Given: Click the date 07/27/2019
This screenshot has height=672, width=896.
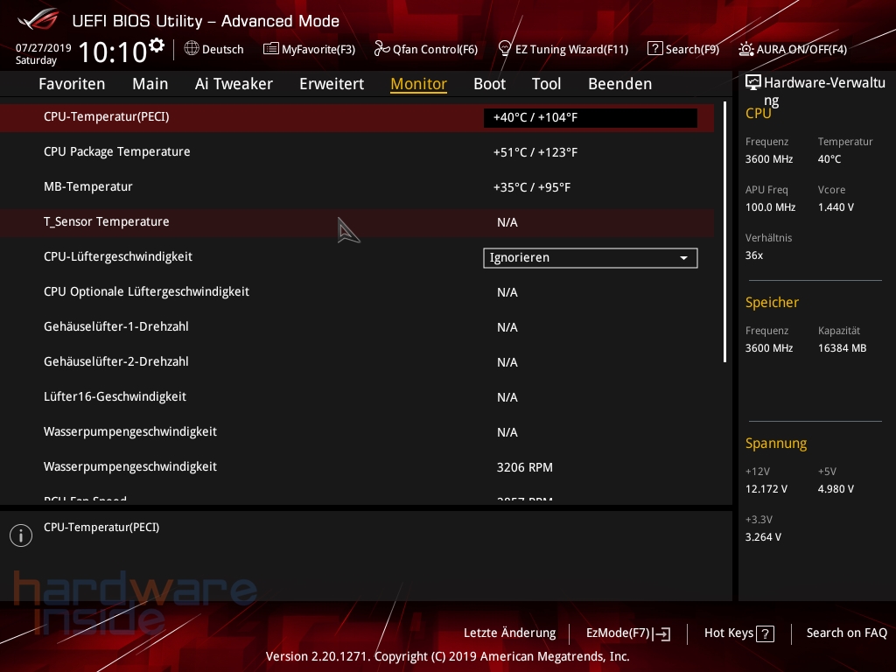Looking at the screenshot, I should (44, 47).
